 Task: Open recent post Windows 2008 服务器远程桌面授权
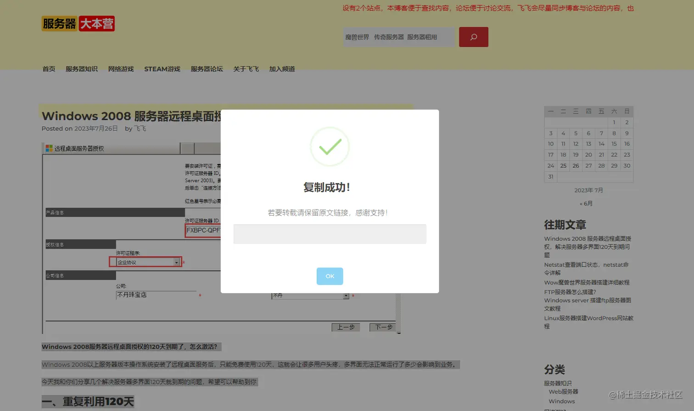click(x=588, y=247)
